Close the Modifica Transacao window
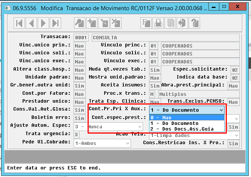This screenshot has height=177, width=251. point(237,7)
